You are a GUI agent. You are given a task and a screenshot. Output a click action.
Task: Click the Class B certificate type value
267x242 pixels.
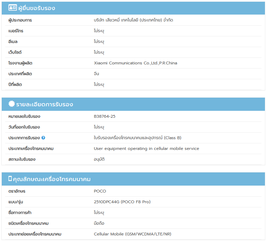tap(137, 138)
